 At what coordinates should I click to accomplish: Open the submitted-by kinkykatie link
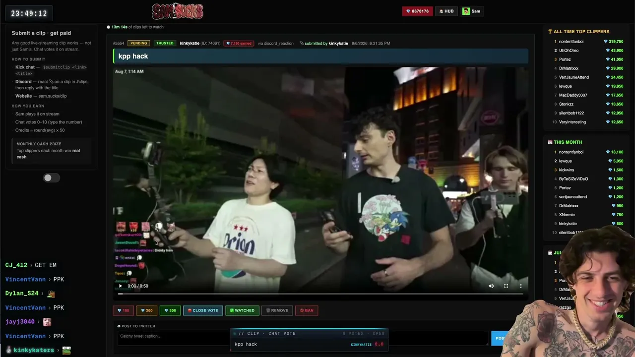pos(324,43)
